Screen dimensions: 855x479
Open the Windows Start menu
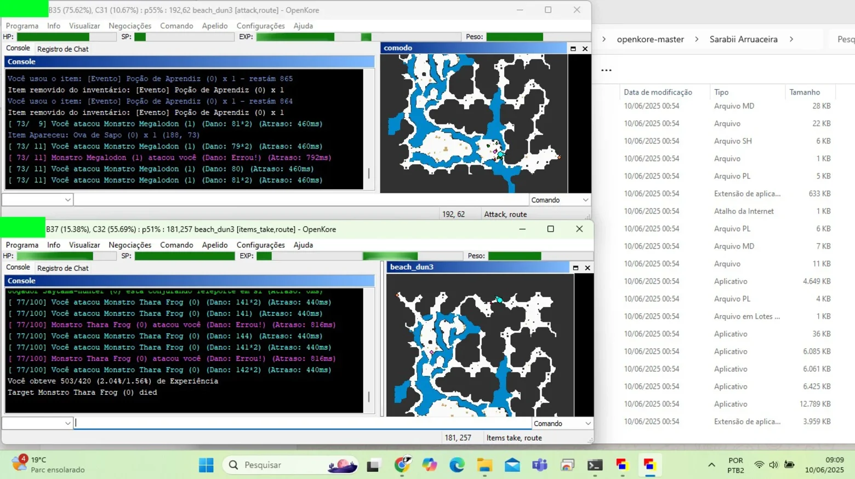click(x=207, y=465)
